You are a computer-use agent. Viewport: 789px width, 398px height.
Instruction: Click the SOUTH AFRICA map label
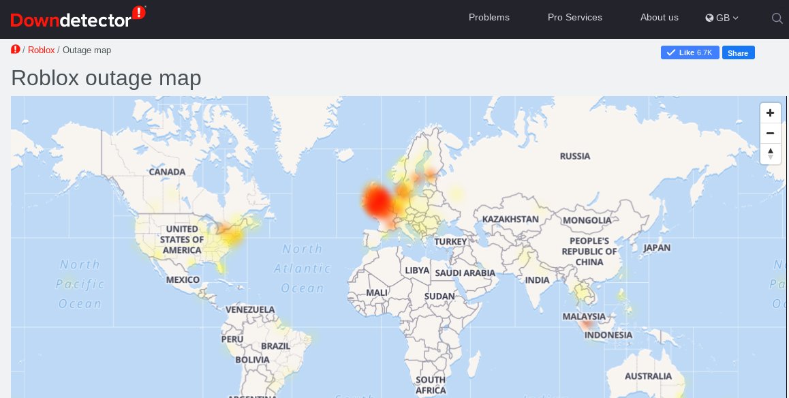[x=430, y=385]
